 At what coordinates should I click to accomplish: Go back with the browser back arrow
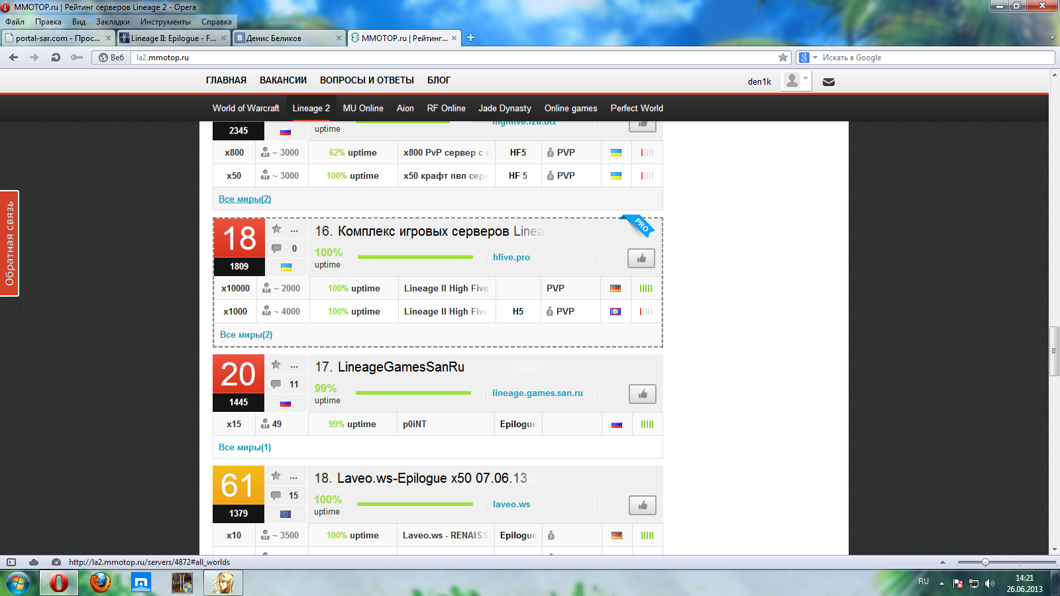pos(14,58)
